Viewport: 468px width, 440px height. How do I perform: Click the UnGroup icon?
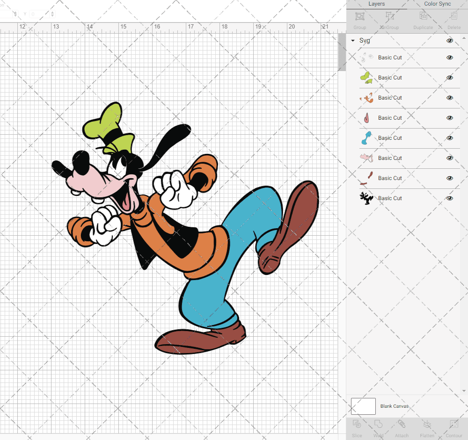point(389,16)
